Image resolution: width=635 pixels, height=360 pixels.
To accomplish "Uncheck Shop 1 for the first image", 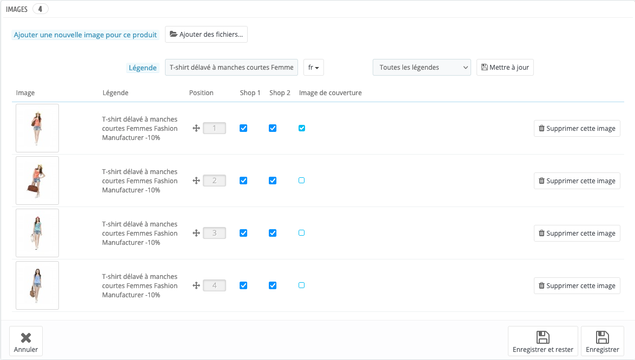I will coord(243,128).
